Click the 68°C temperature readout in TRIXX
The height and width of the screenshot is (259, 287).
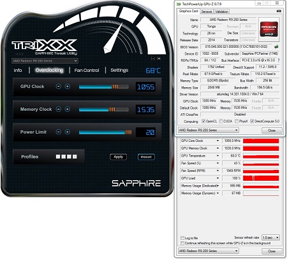(153, 71)
